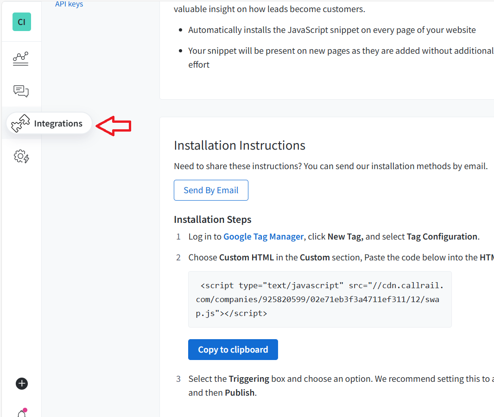Click 'Need to share these instructions?' sentence
This screenshot has width=494, height=417.
coord(331,166)
